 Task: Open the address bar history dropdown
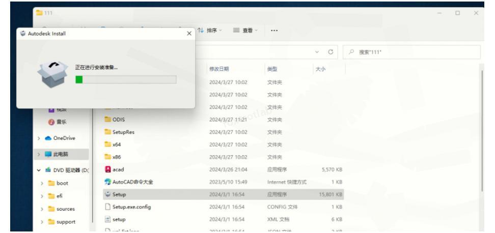[317, 52]
